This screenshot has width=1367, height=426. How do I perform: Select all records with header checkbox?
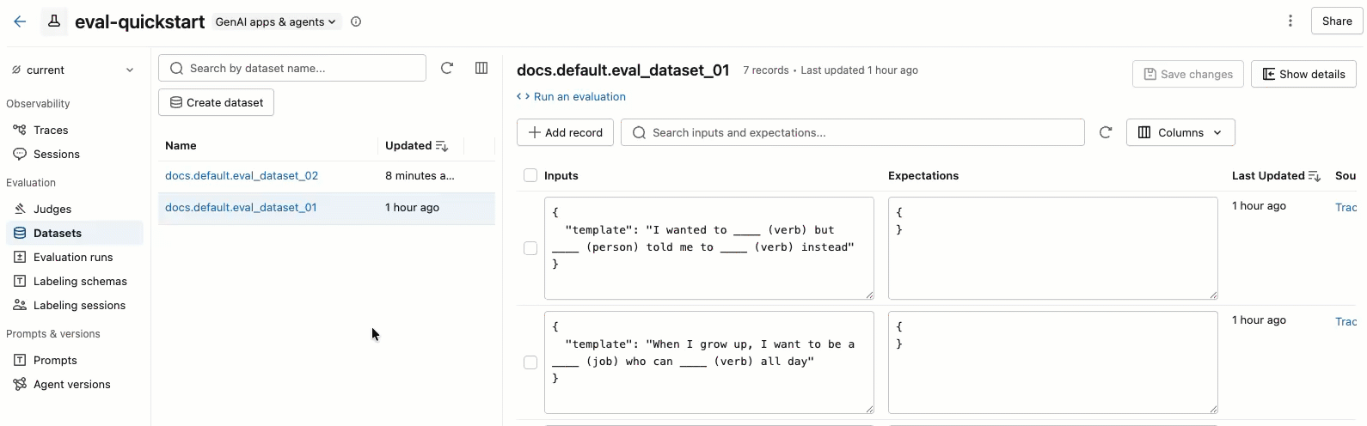[530, 176]
